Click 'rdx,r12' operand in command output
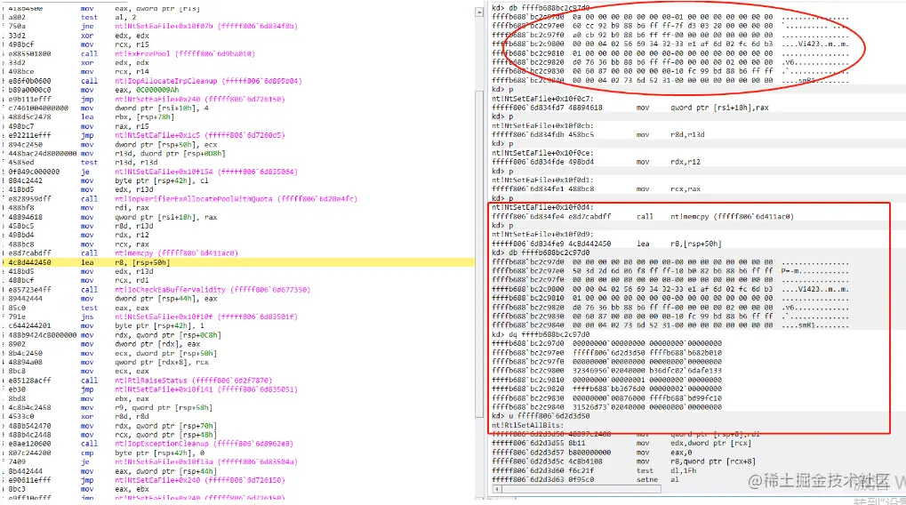 pos(686,162)
